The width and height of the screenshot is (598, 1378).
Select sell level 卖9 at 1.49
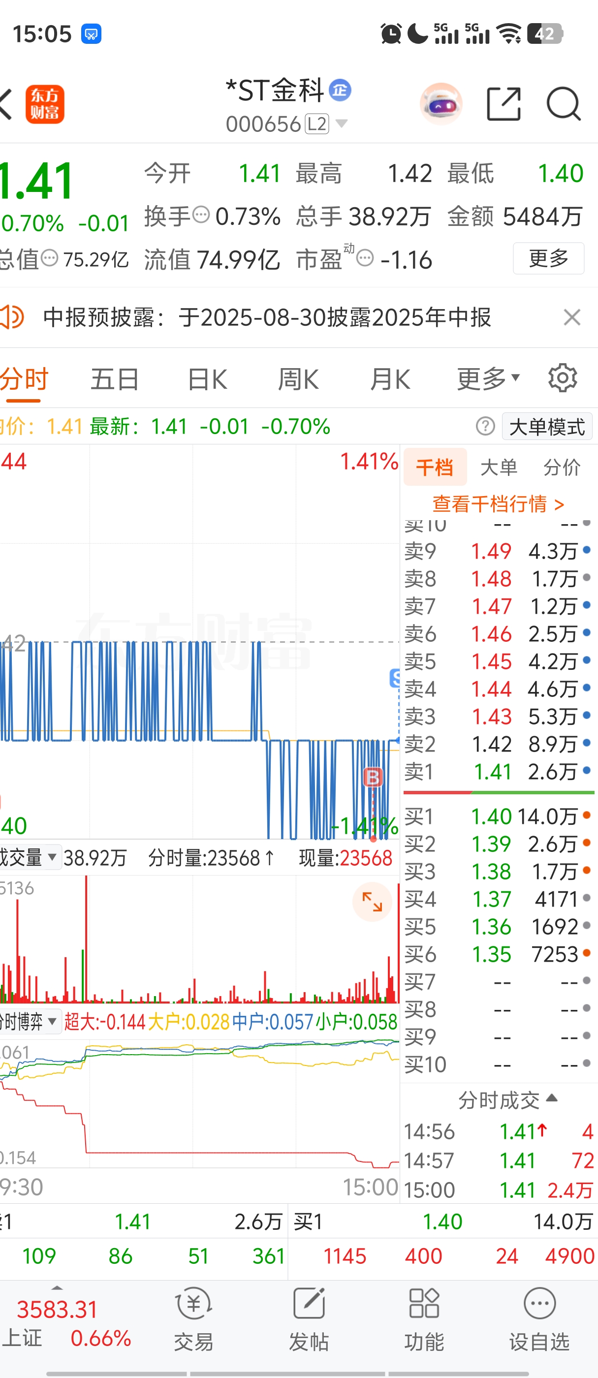[498, 551]
